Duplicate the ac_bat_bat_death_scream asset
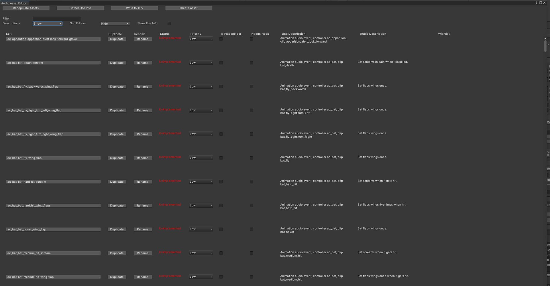The image size is (550, 286). pyautogui.click(x=117, y=63)
